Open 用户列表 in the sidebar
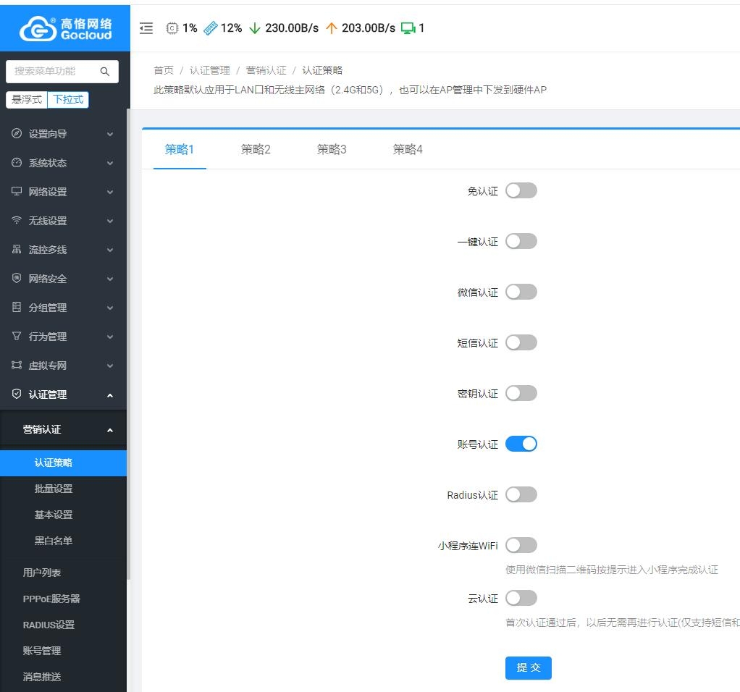This screenshot has height=692, width=740. [63, 573]
